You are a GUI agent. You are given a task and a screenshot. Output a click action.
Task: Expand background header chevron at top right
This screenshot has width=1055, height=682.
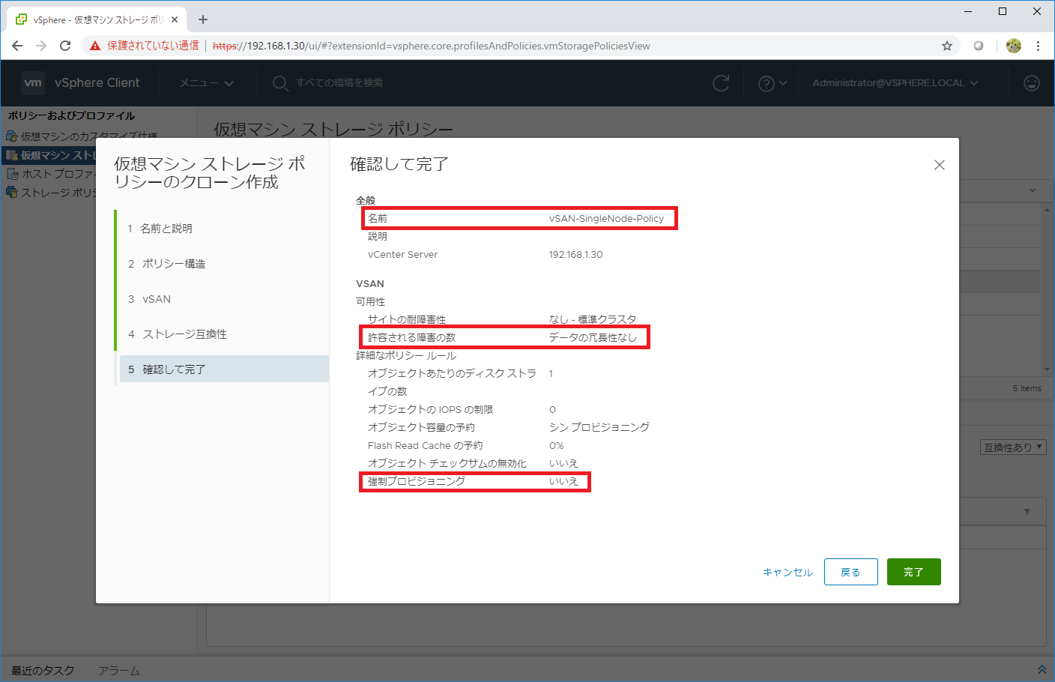1033,190
